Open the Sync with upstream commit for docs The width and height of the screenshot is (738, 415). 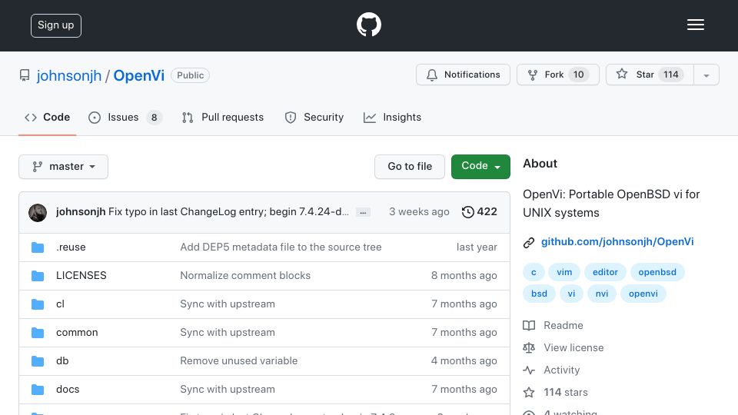(228, 389)
